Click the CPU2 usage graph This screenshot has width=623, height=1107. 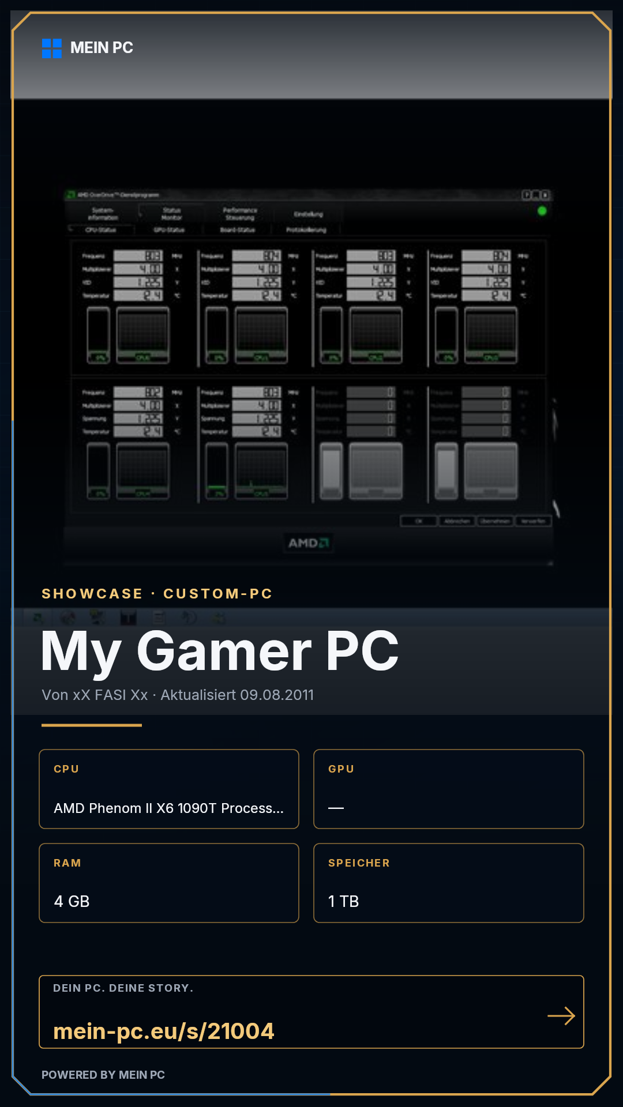(x=376, y=335)
